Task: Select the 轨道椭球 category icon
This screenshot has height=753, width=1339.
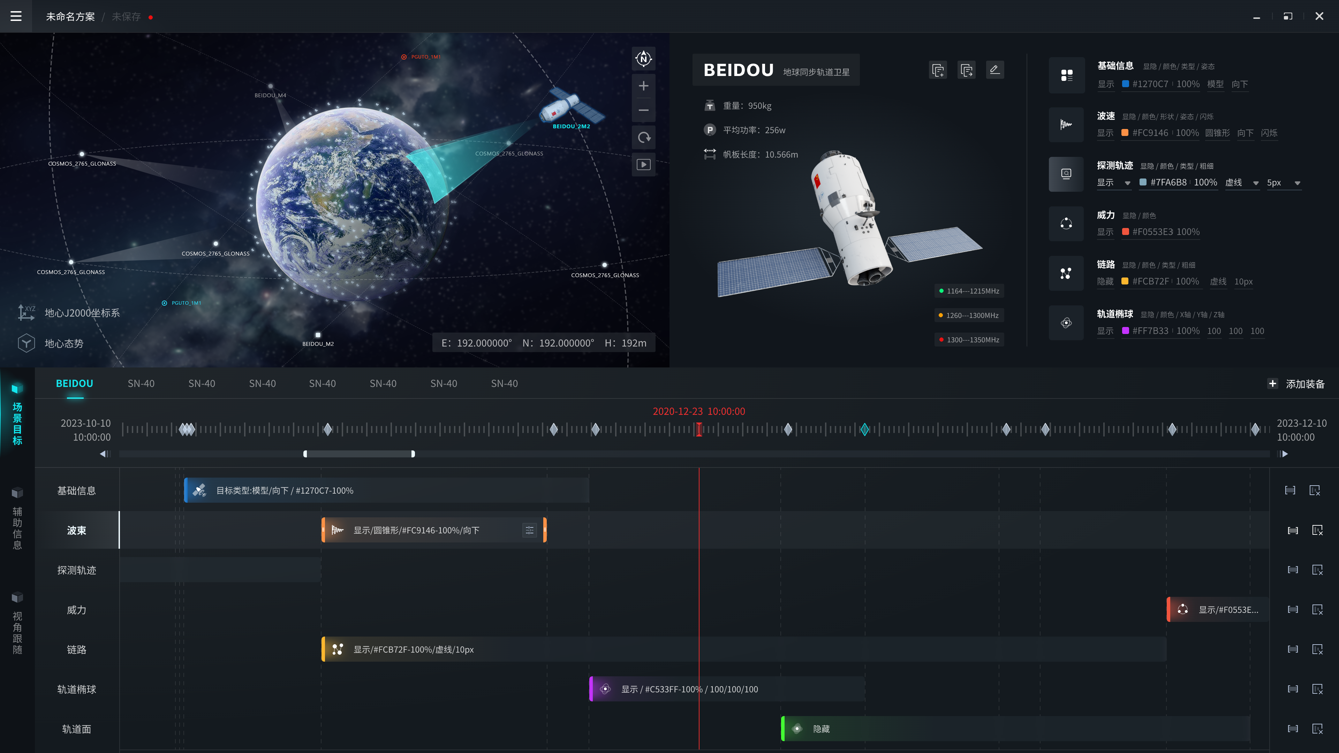Action: pos(1066,323)
